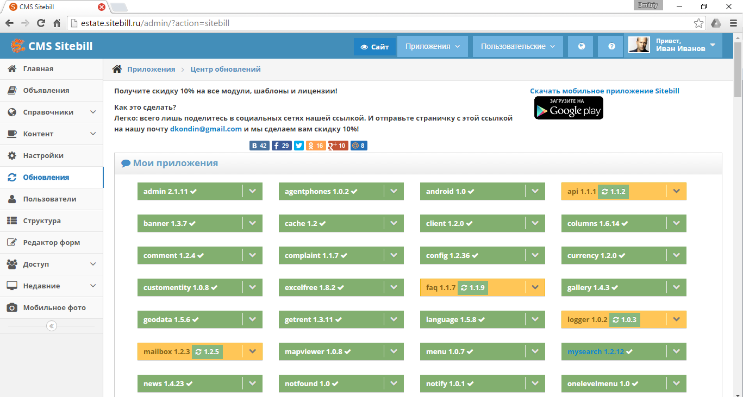Click the Google+ share icon with count 10
This screenshot has height=397, width=743.
coord(338,146)
